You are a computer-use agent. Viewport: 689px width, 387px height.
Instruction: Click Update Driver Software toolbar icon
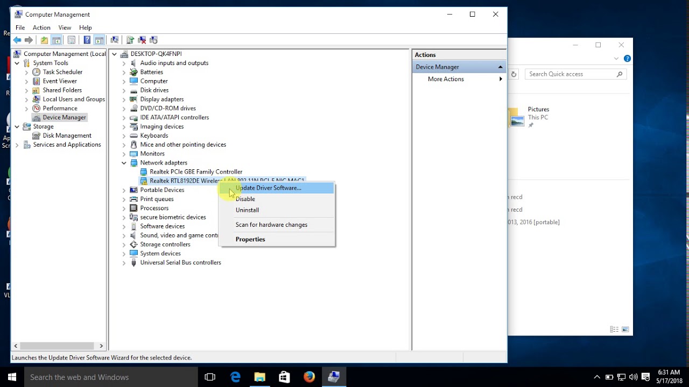[x=130, y=40]
